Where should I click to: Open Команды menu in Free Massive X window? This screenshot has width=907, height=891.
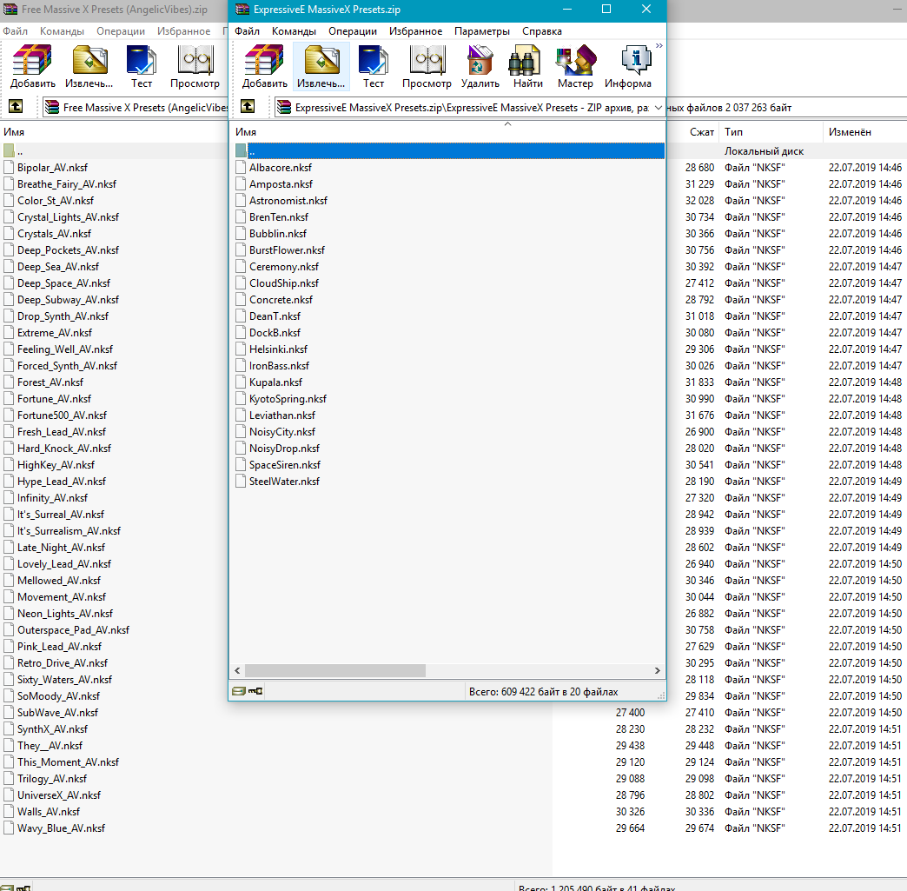point(62,31)
